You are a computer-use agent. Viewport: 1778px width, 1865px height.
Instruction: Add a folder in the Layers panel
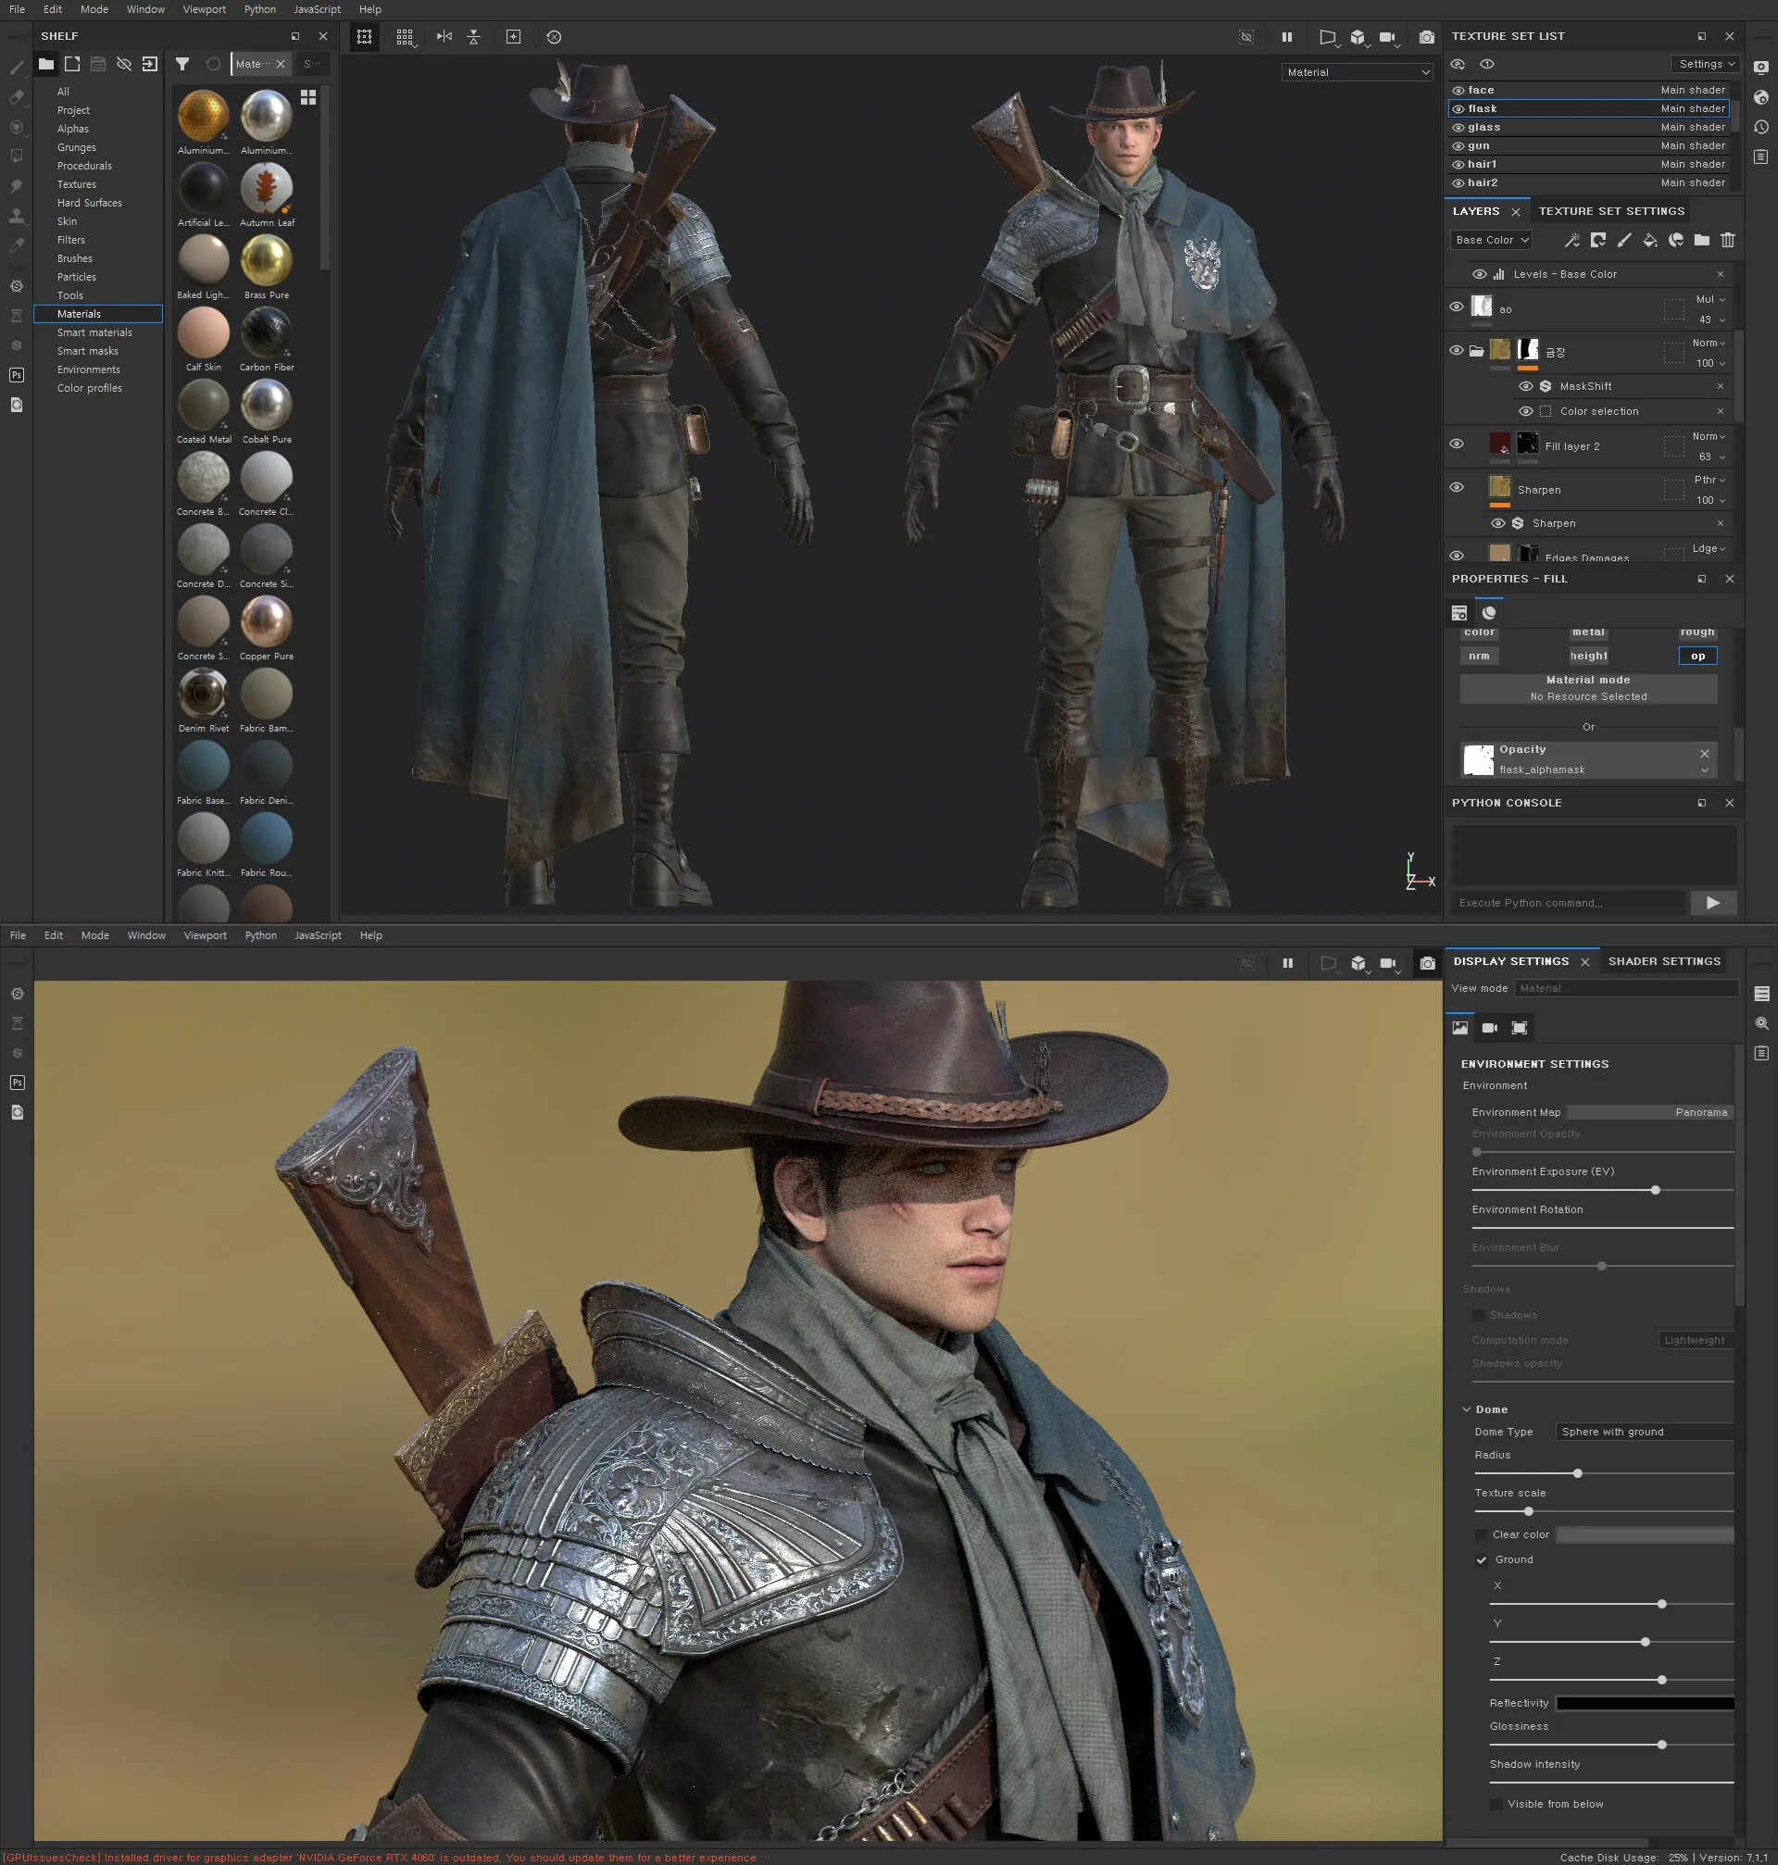click(x=1701, y=241)
